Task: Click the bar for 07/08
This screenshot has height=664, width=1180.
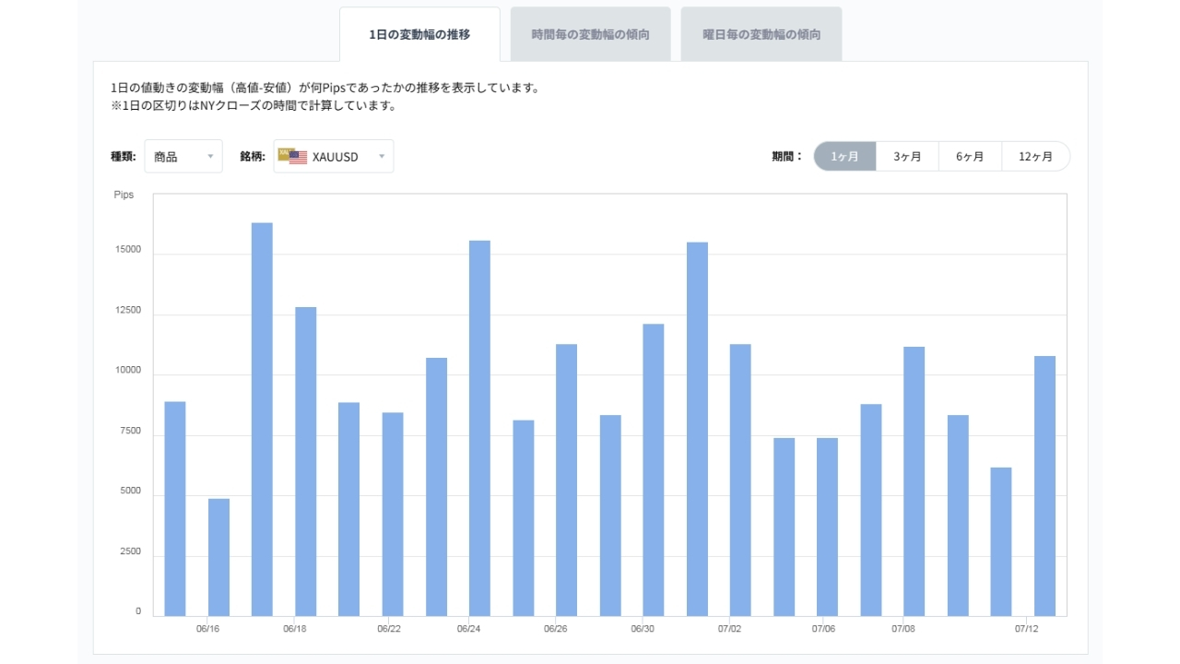Action: 914,481
